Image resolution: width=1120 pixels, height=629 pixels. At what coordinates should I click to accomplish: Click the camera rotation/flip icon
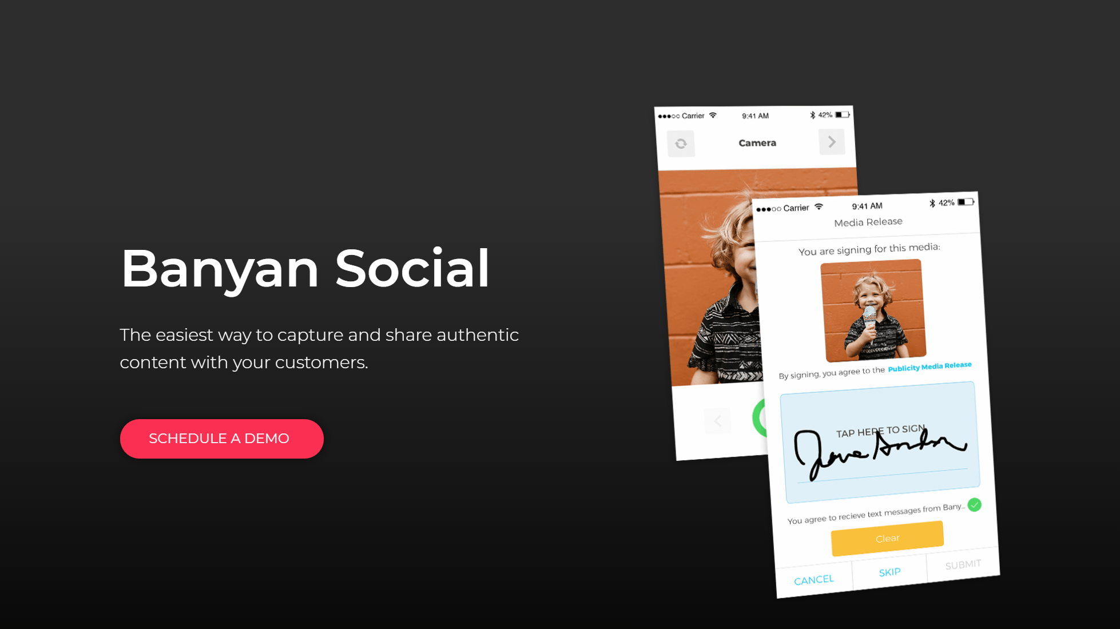[x=679, y=143]
